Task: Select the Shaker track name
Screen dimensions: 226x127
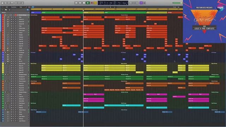Action: point(21,35)
